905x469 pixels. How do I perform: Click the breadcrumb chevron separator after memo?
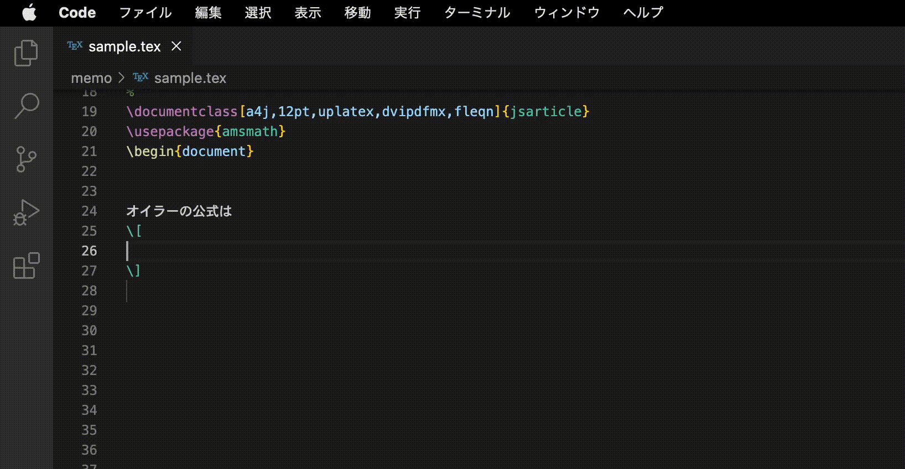122,78
